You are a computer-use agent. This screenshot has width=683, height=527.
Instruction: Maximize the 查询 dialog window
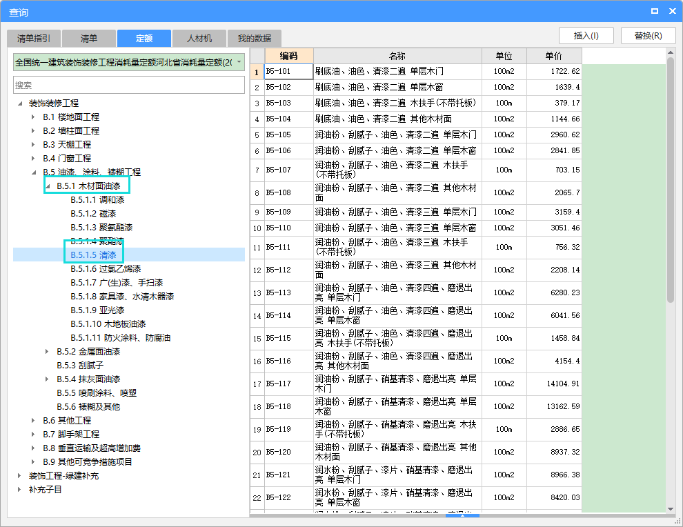(x=654, y=11)
